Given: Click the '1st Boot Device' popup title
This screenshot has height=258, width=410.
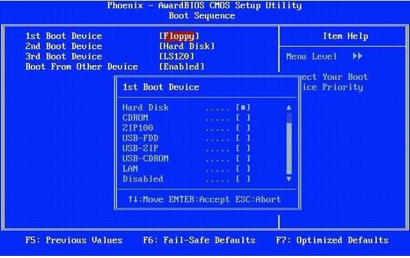Looking at the screenshot, I should [x=161, y=87].
